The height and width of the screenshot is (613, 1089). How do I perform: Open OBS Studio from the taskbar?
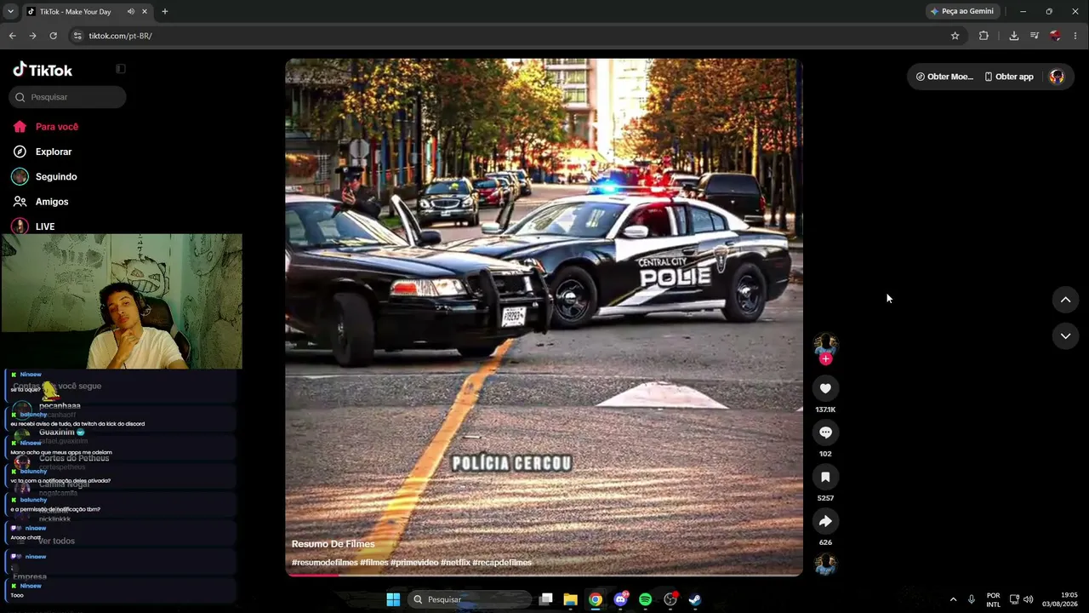670,599
